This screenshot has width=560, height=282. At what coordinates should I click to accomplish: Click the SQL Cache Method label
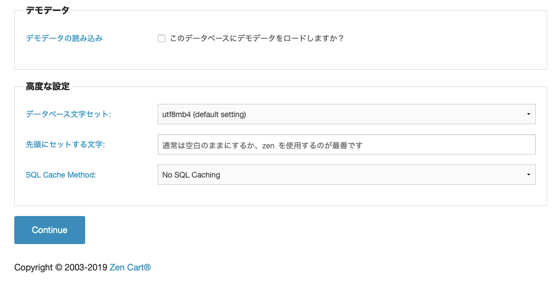point(60,175)
